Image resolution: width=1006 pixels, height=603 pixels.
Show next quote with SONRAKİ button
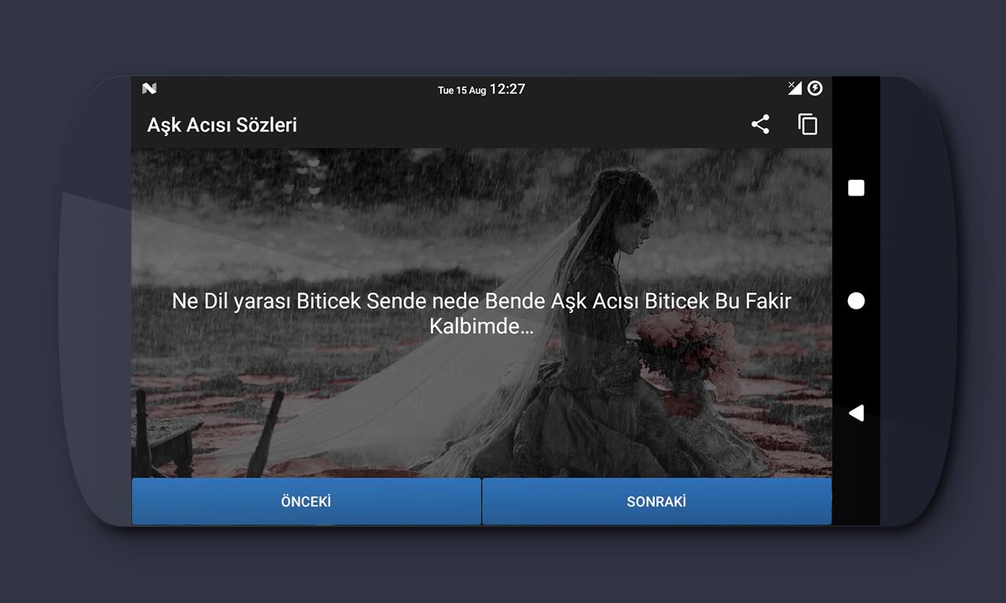pos(656,502)
